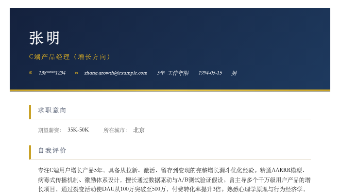Click the birth date 1994-05-15
This screenshot has height=194, width=340.
pyautogui.click(x=210, y=73)
